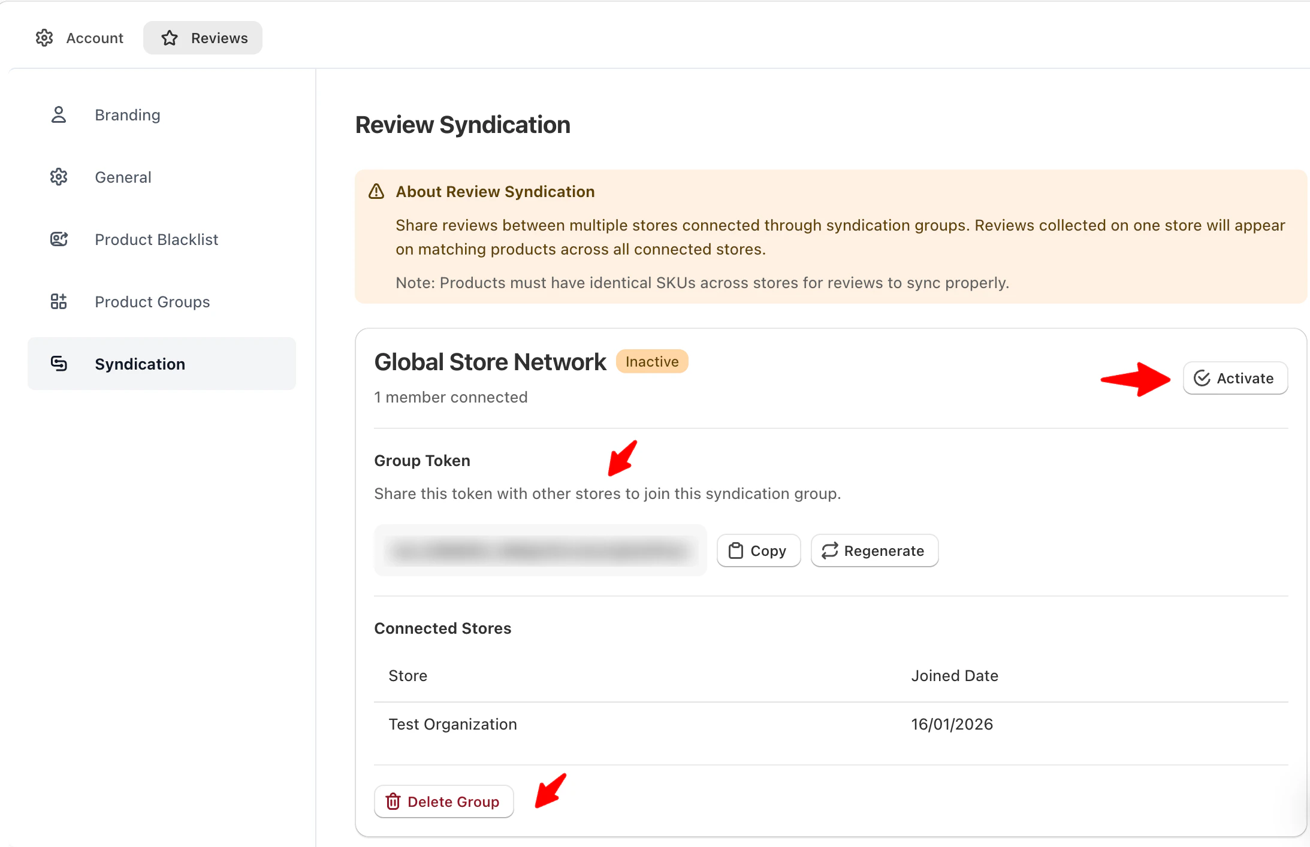Switch to the Reviews tab
This screenshot has width=1310, height=847.
click(203, 38)
